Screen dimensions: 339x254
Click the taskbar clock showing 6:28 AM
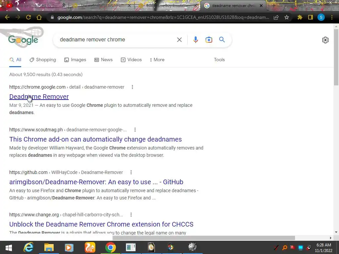click(x=323, y=247)
